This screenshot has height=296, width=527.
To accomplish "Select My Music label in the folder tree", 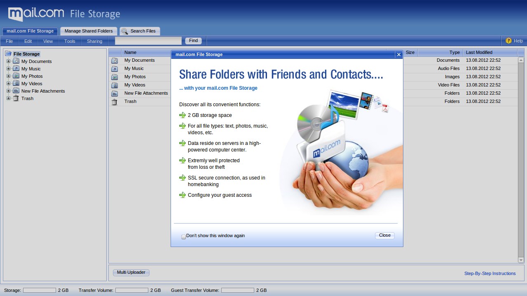I will click(x=31, y=69).
